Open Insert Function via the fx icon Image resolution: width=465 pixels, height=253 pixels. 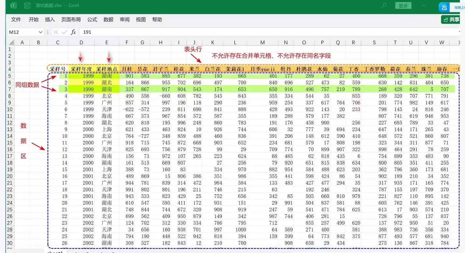73,32
